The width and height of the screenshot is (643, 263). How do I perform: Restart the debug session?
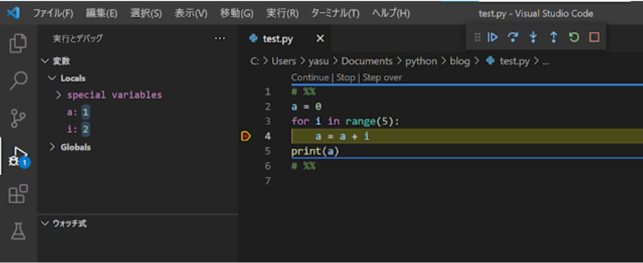pos(574,37)
